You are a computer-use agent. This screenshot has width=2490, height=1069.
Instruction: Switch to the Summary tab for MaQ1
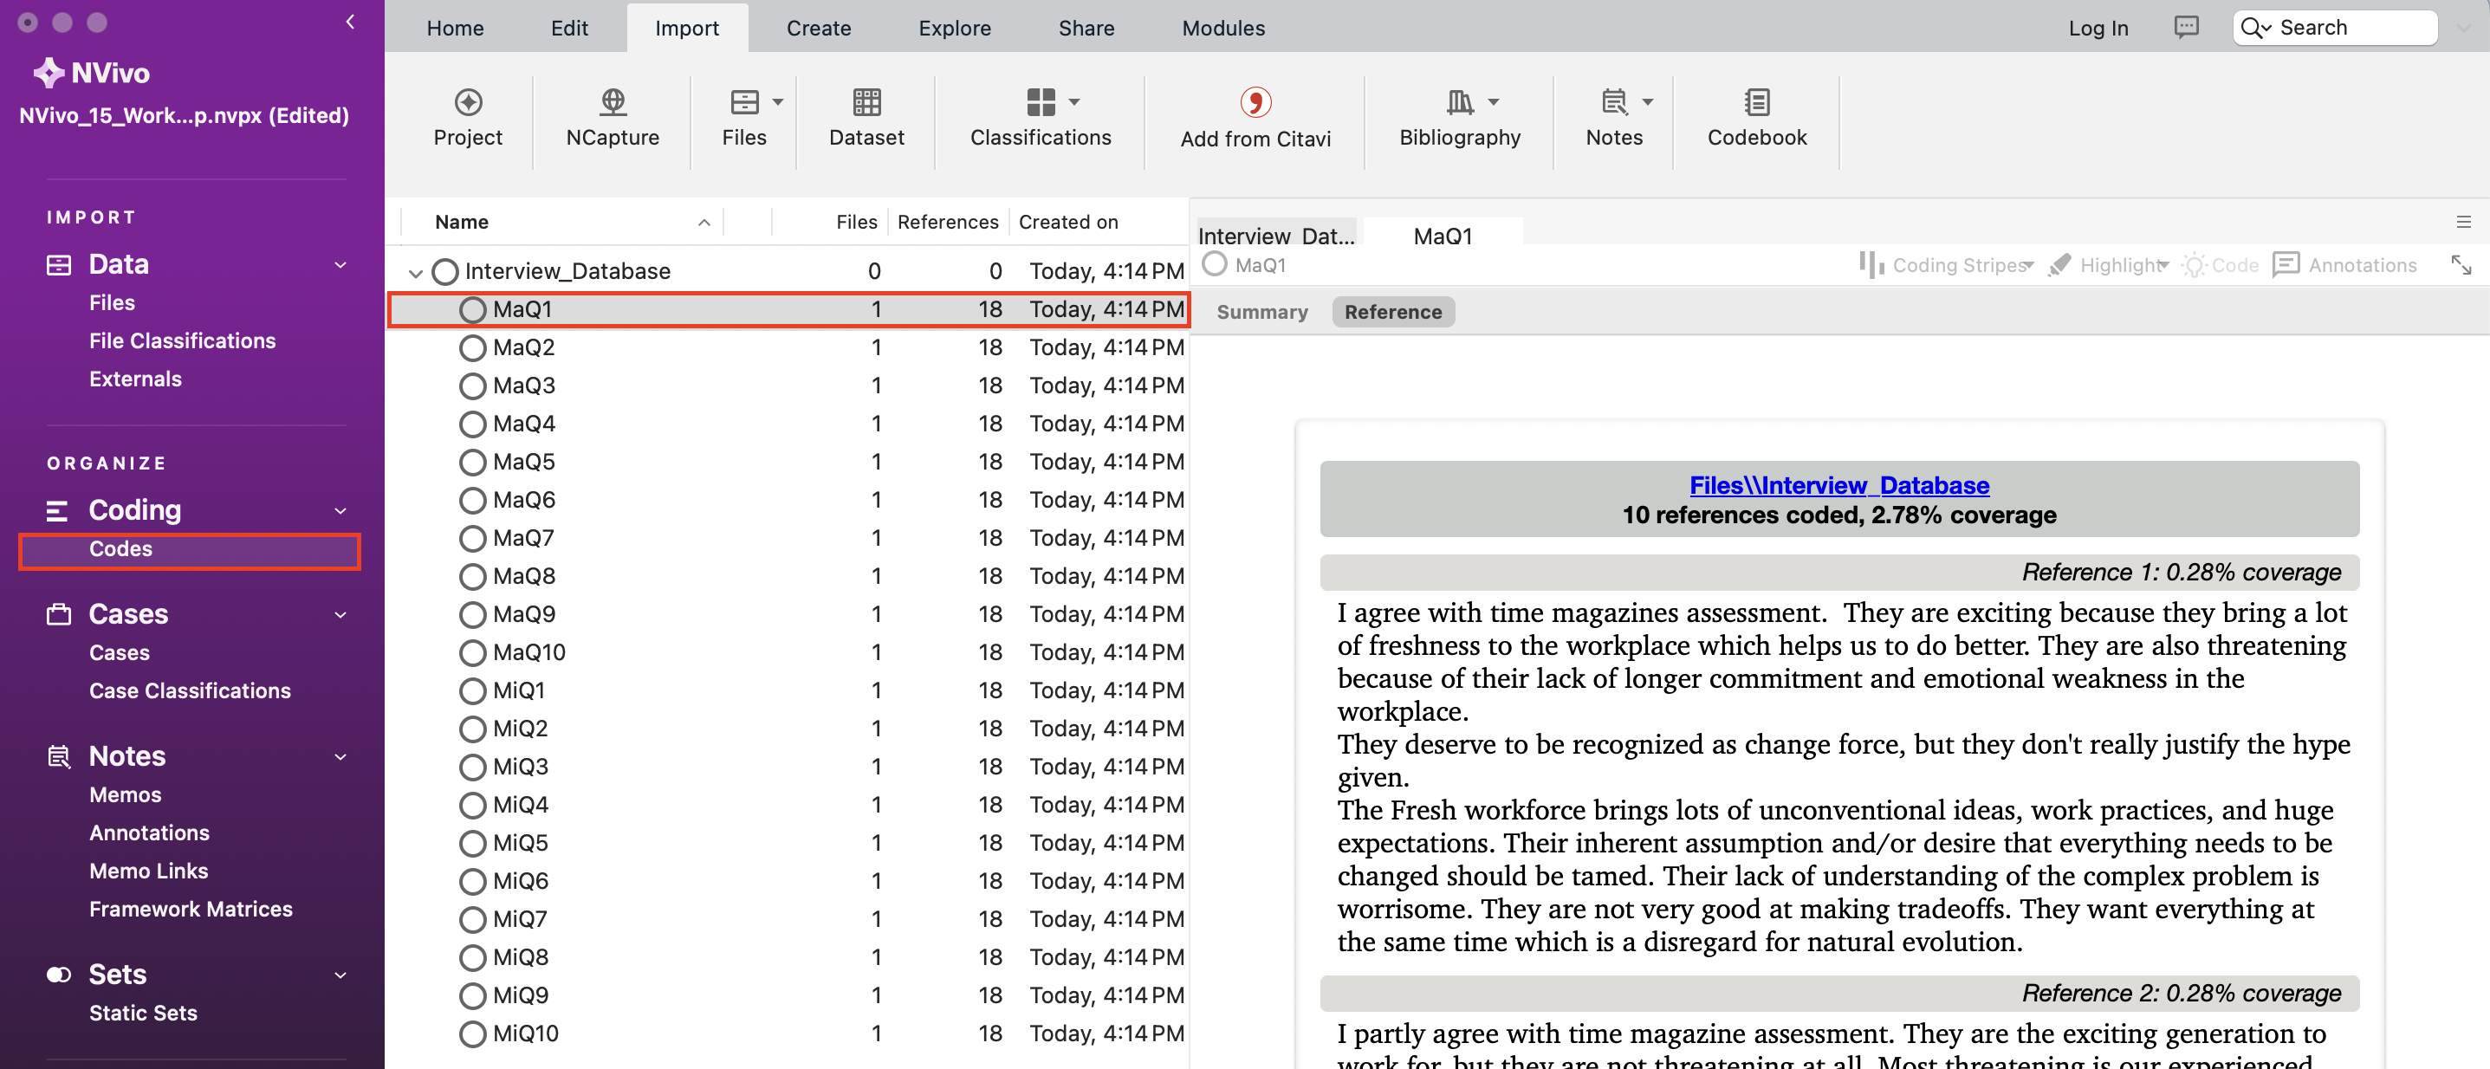1261,311
